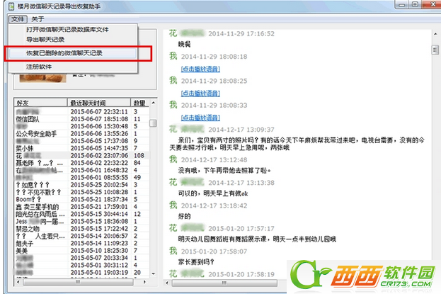Click friend list horizontal scroll-left arrow

(18, 282)
